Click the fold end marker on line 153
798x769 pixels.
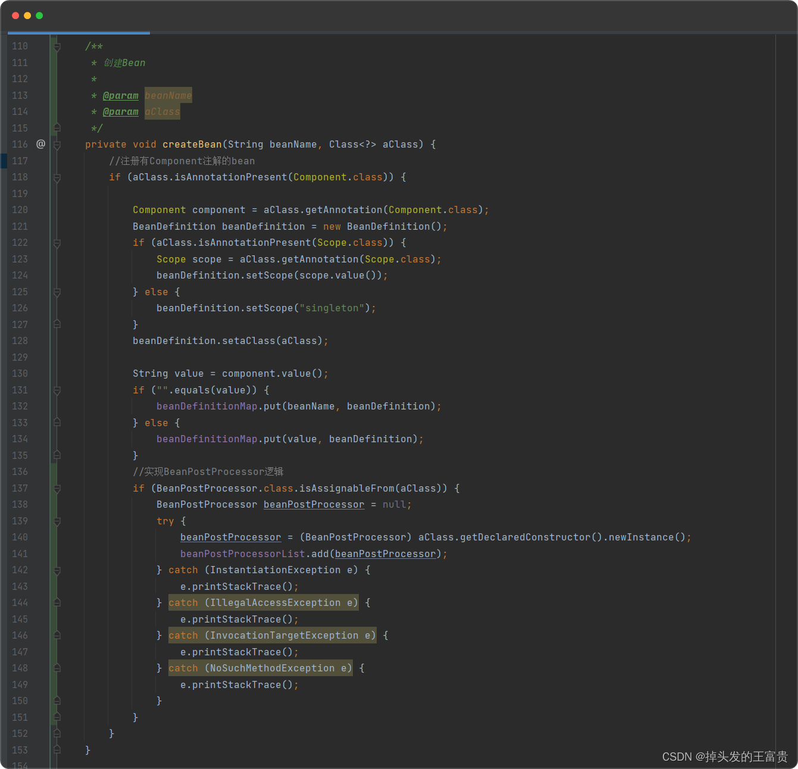[57, 750]
